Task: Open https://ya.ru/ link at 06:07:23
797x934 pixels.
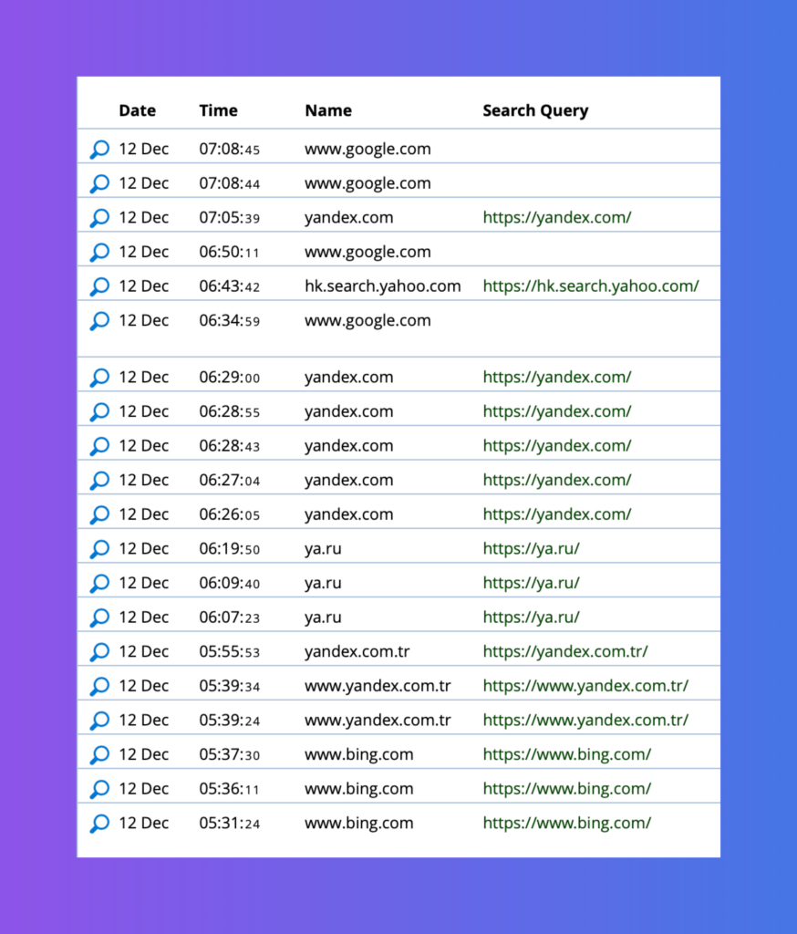Action: pos(531,617)
